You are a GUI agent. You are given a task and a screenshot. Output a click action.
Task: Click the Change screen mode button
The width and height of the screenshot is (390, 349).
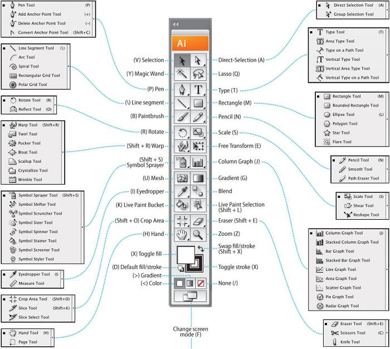coord(190,296)
